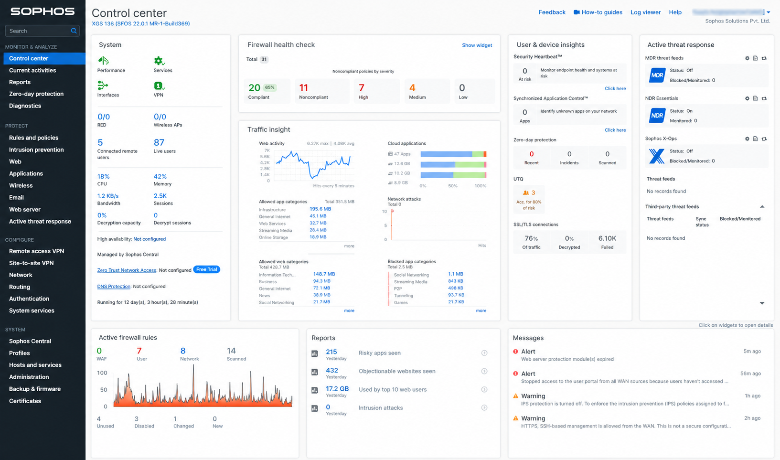Click the Sophos X-Ops X logo
The height and width of the screenshot is (460, 780).
click(x=657, y=156)
